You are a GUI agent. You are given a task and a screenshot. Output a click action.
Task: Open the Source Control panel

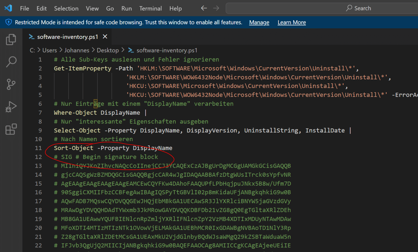tap(11, 84)
